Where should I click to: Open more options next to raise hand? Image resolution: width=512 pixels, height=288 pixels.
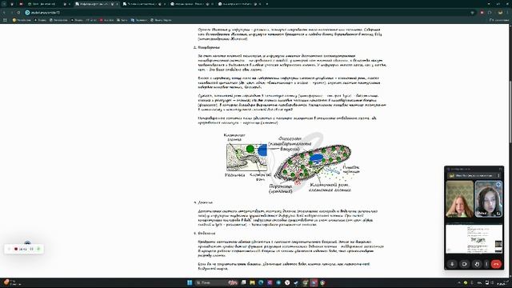(x=486, y=264)
